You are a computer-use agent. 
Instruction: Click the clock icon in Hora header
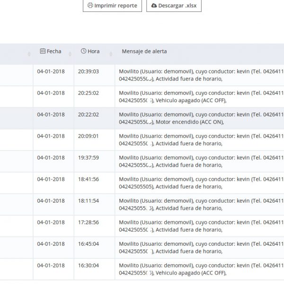point(84,51)
